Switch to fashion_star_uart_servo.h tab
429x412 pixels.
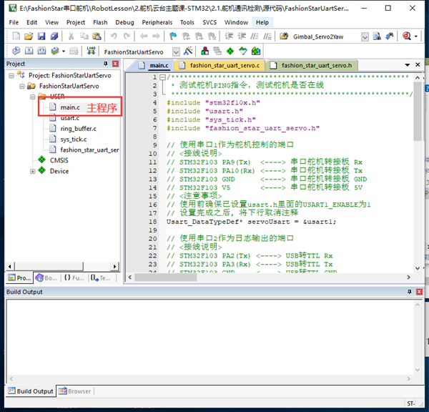(316, 65)
